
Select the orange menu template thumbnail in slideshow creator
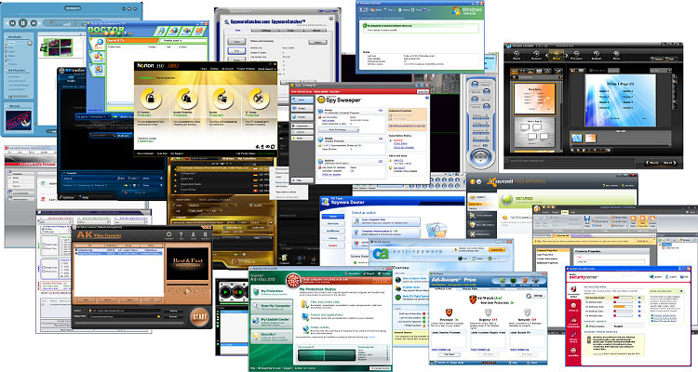[534, 98]
